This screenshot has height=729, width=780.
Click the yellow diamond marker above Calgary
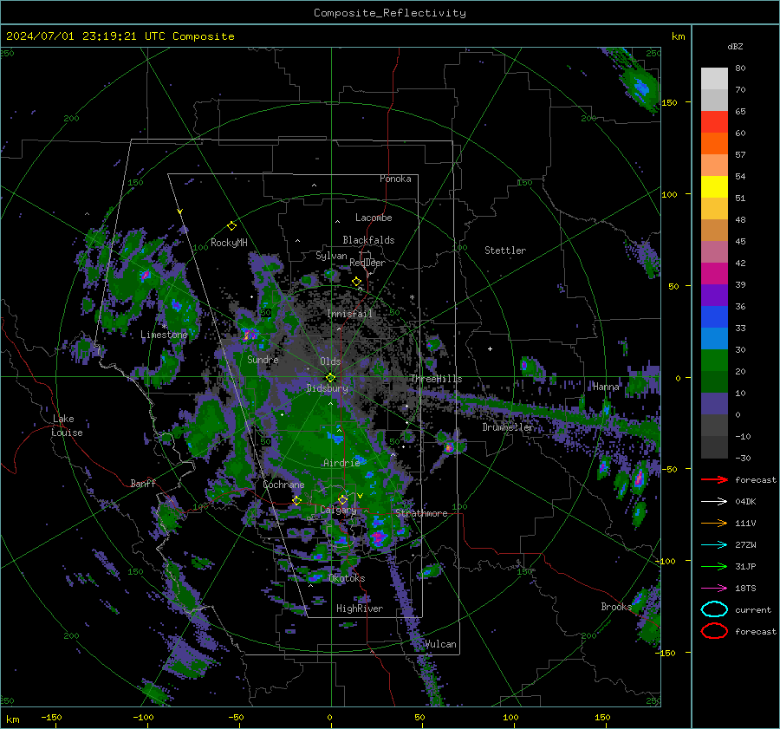tap(342, 499)
